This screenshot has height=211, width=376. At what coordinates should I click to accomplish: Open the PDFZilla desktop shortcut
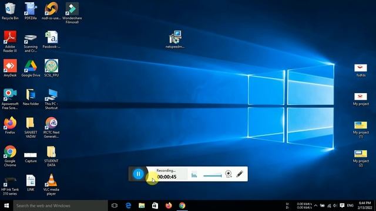[x=31, y=11]
